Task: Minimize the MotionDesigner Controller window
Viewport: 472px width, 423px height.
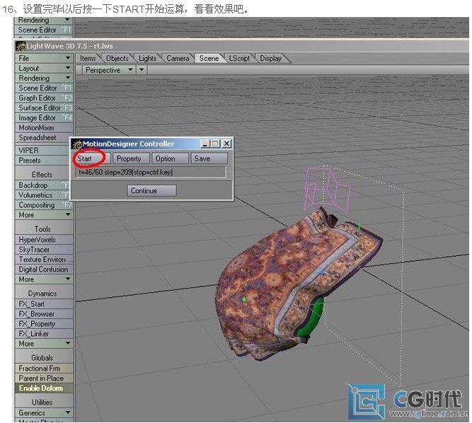Action: pyautogui.click(x=205, y=144)
